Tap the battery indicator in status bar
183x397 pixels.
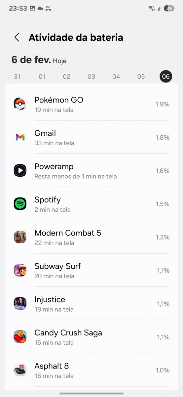pos(169,9)
